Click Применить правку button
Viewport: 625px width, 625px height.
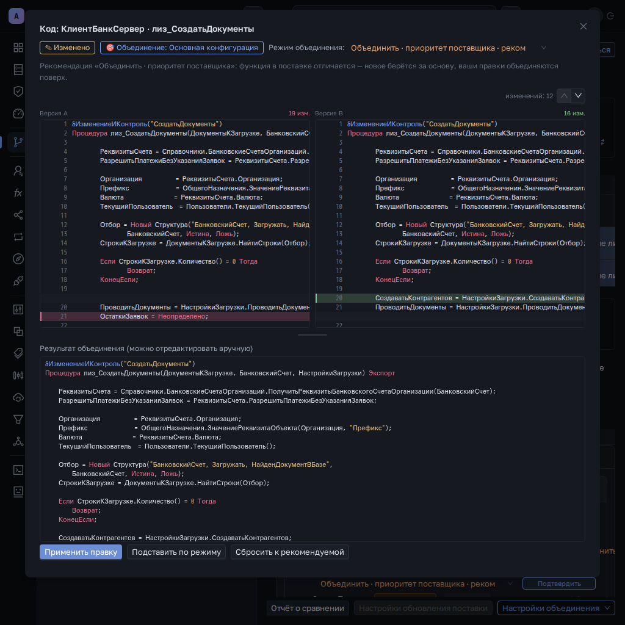pos(81,552)
